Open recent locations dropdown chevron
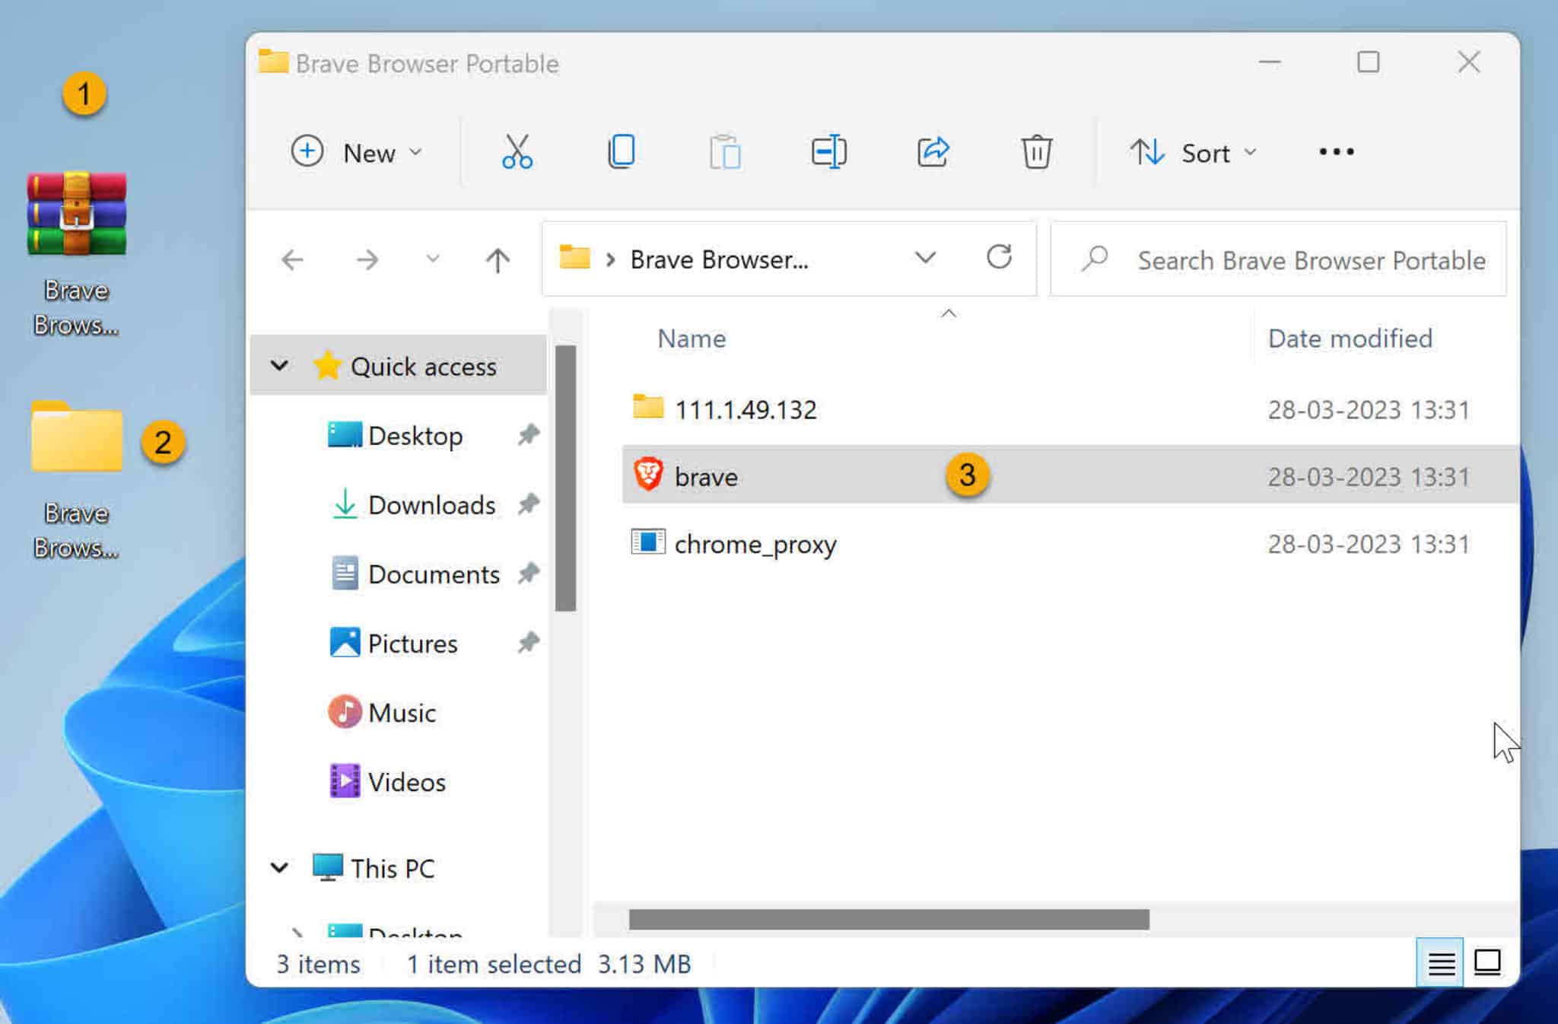Viewport: 1558px width, 1024px height. pos(432,259)
